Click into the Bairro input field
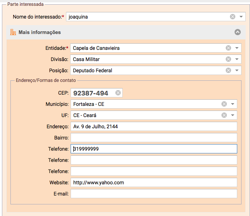 point(154,138)
